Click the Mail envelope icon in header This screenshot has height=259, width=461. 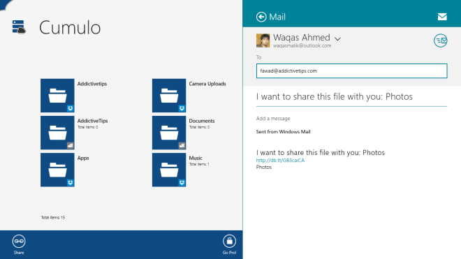coord(442,17)
